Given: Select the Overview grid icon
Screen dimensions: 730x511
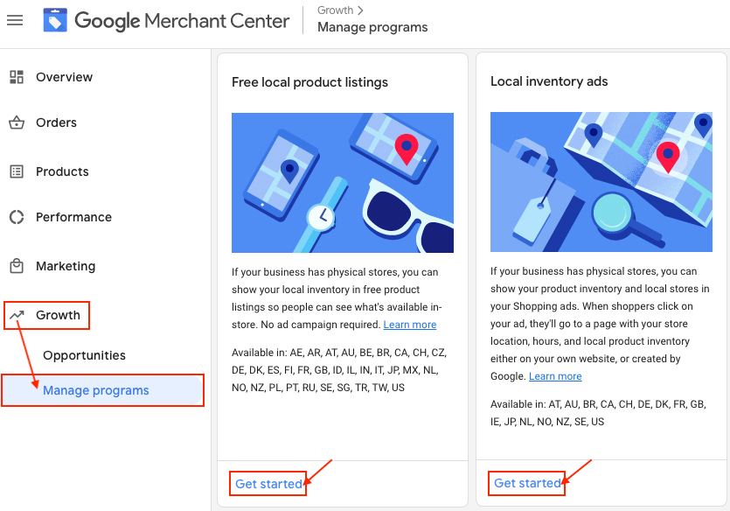Looking at the screenshot, I should 15,77.
